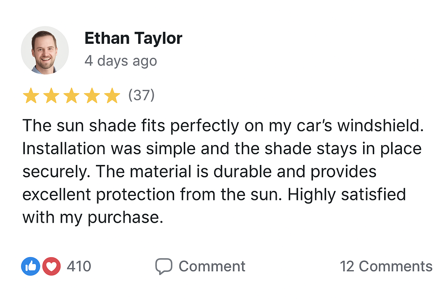Click the (37) rating count
The height and width of the screenshot is (299, 448).
point(141,95)
